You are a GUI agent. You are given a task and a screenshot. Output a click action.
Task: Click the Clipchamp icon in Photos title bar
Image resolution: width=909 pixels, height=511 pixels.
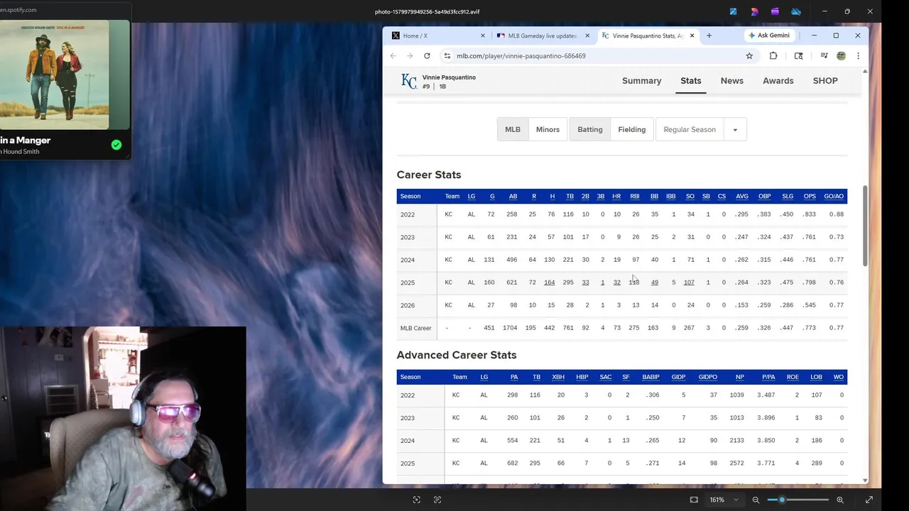(x=775, y=11)
